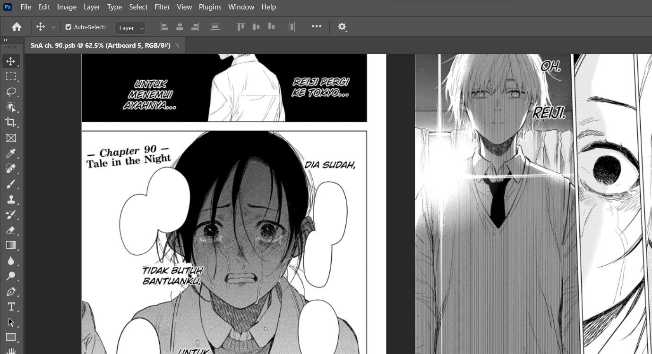Image resolution: width=652 pixels, height=354 pixels.
Task: Select the Dodge tool
Action: pyautogui.click(x=11, y=276)
